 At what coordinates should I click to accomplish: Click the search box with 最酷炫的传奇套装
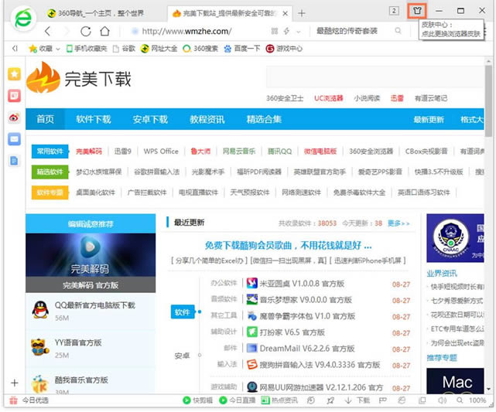tap(347, 31)
